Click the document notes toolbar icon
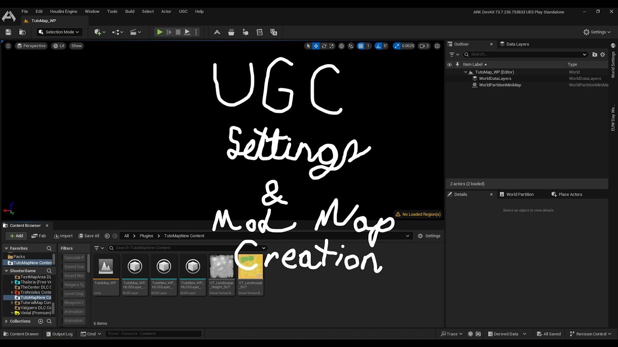 click(x=259, y=32)
